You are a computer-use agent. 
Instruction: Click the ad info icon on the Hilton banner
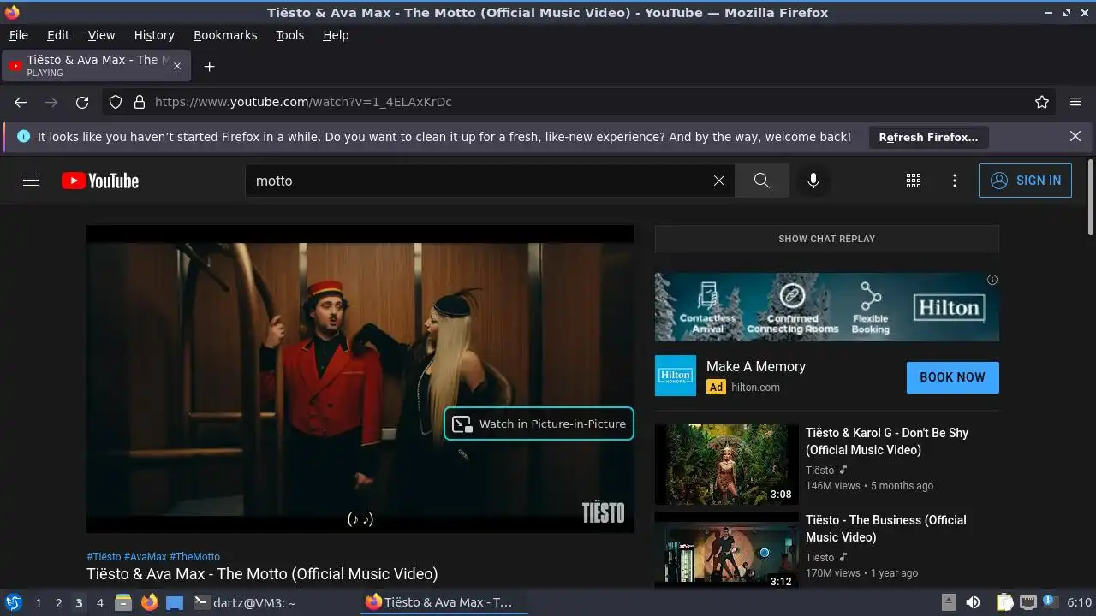(992, 280)
